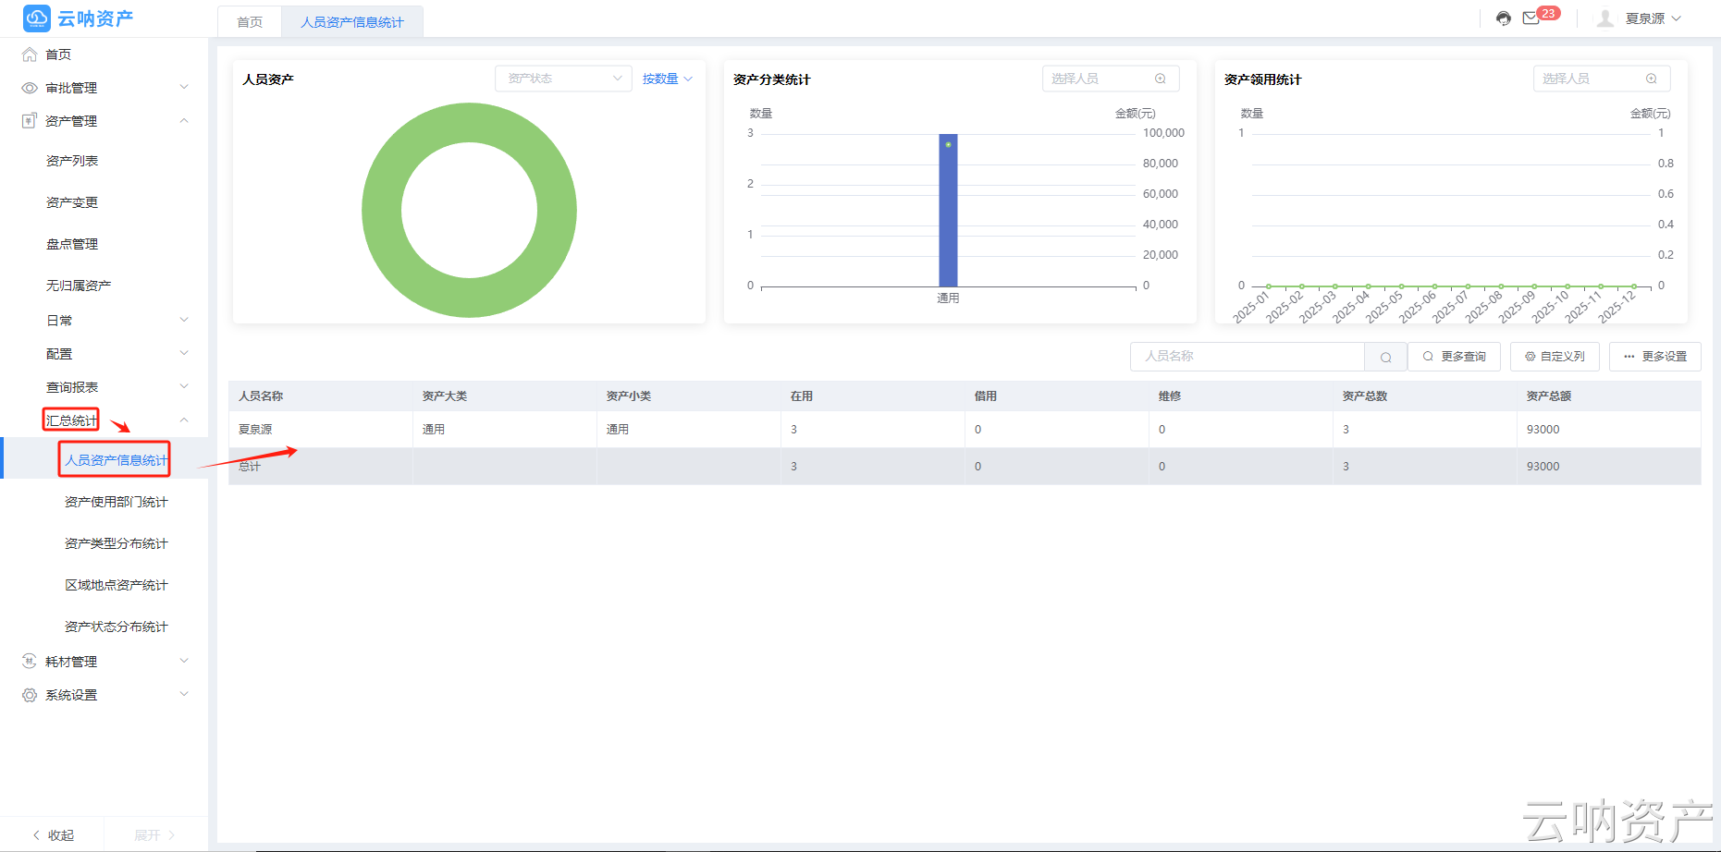
Task: Open the 夏泉源 user account dropdown
Action: [1653, 18]
